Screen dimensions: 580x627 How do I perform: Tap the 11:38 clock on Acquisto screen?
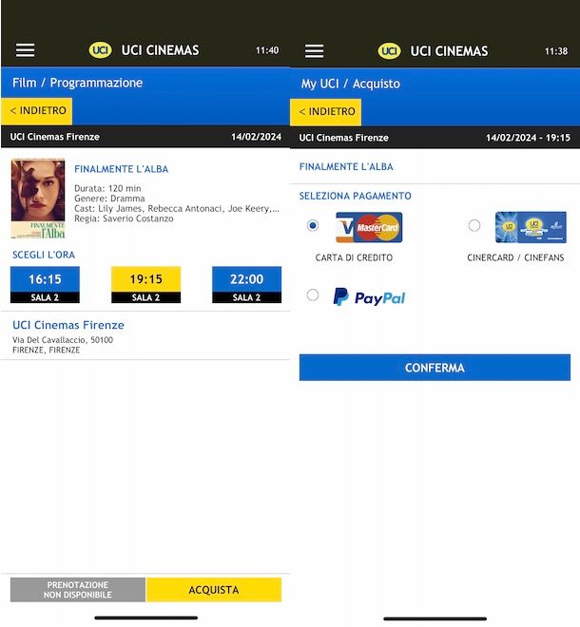click(x=556, y=51)
